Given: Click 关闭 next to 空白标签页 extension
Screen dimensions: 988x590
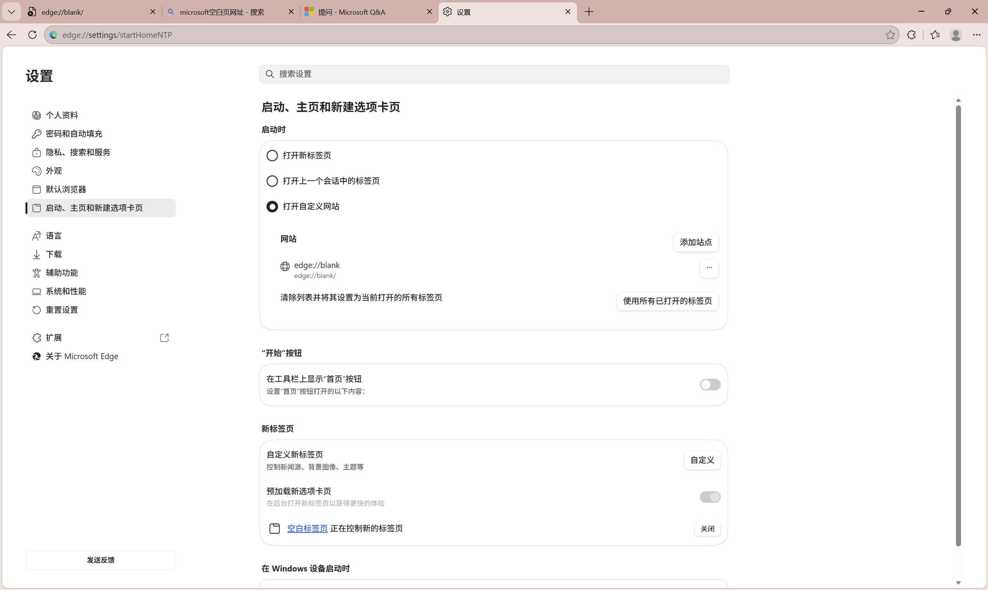Looking at the screenshot, I should (x=707, y=529).
